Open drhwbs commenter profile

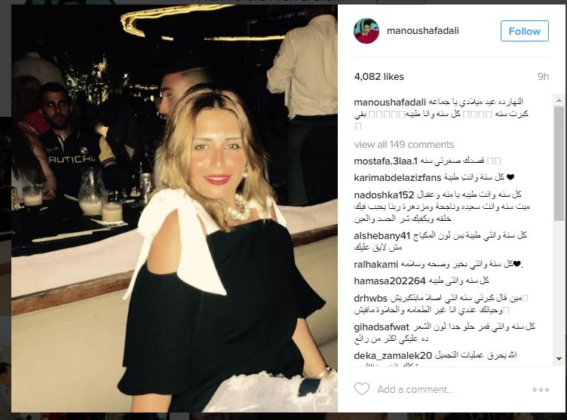[x=371, y=299]
